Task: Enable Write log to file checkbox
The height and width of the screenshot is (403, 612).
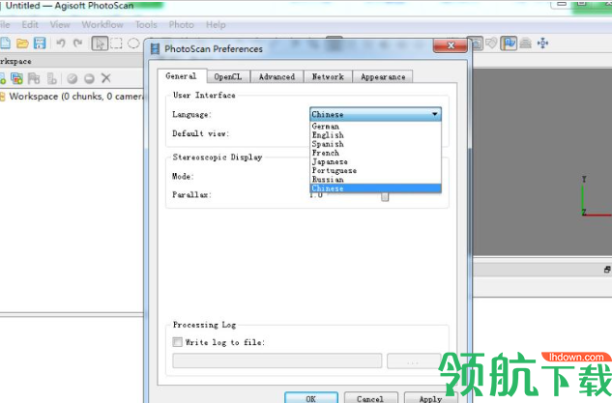Action: [x=177, y=342]
